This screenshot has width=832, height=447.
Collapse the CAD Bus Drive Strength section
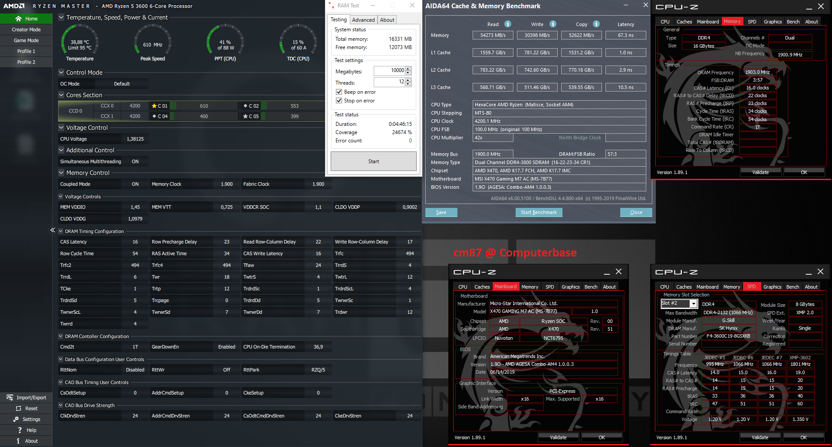(61, 405)
